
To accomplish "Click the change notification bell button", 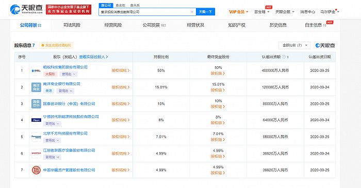I will (x=56, y=45).
